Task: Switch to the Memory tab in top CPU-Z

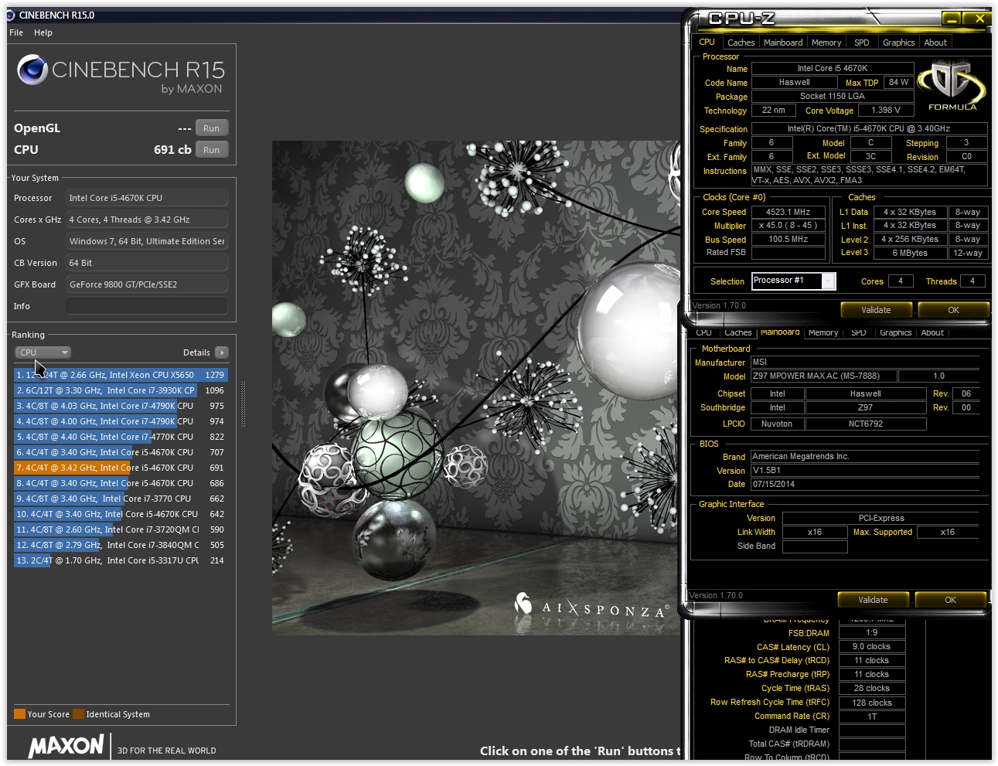Action: [826, 43]
